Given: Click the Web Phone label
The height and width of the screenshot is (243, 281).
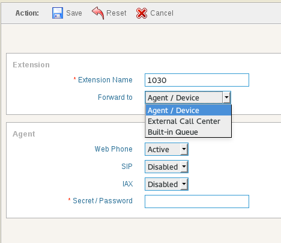Looking at the screenshot, I should tap(113, 149).
